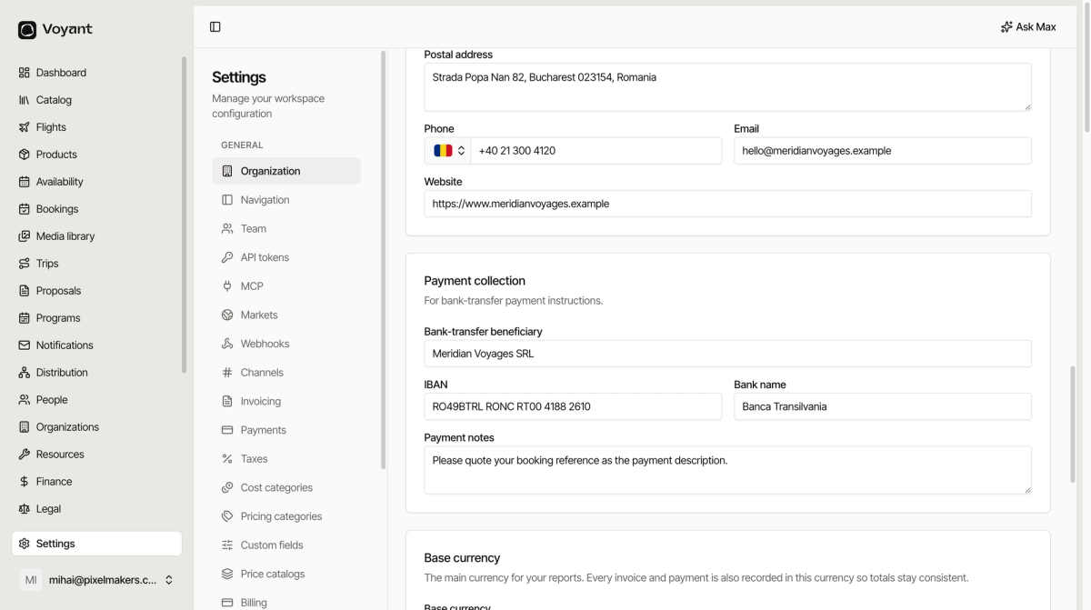The width and height of the screenshot is (1091, 610).
Task: Open Settings in main sidebar
Action: [x=97, y=544]
